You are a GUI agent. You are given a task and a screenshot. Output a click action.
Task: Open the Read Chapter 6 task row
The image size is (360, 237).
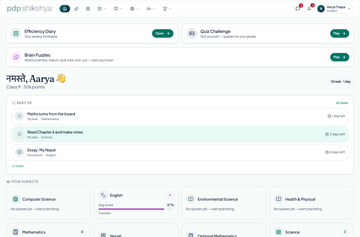pyautogui.click(x=180, y=134)
